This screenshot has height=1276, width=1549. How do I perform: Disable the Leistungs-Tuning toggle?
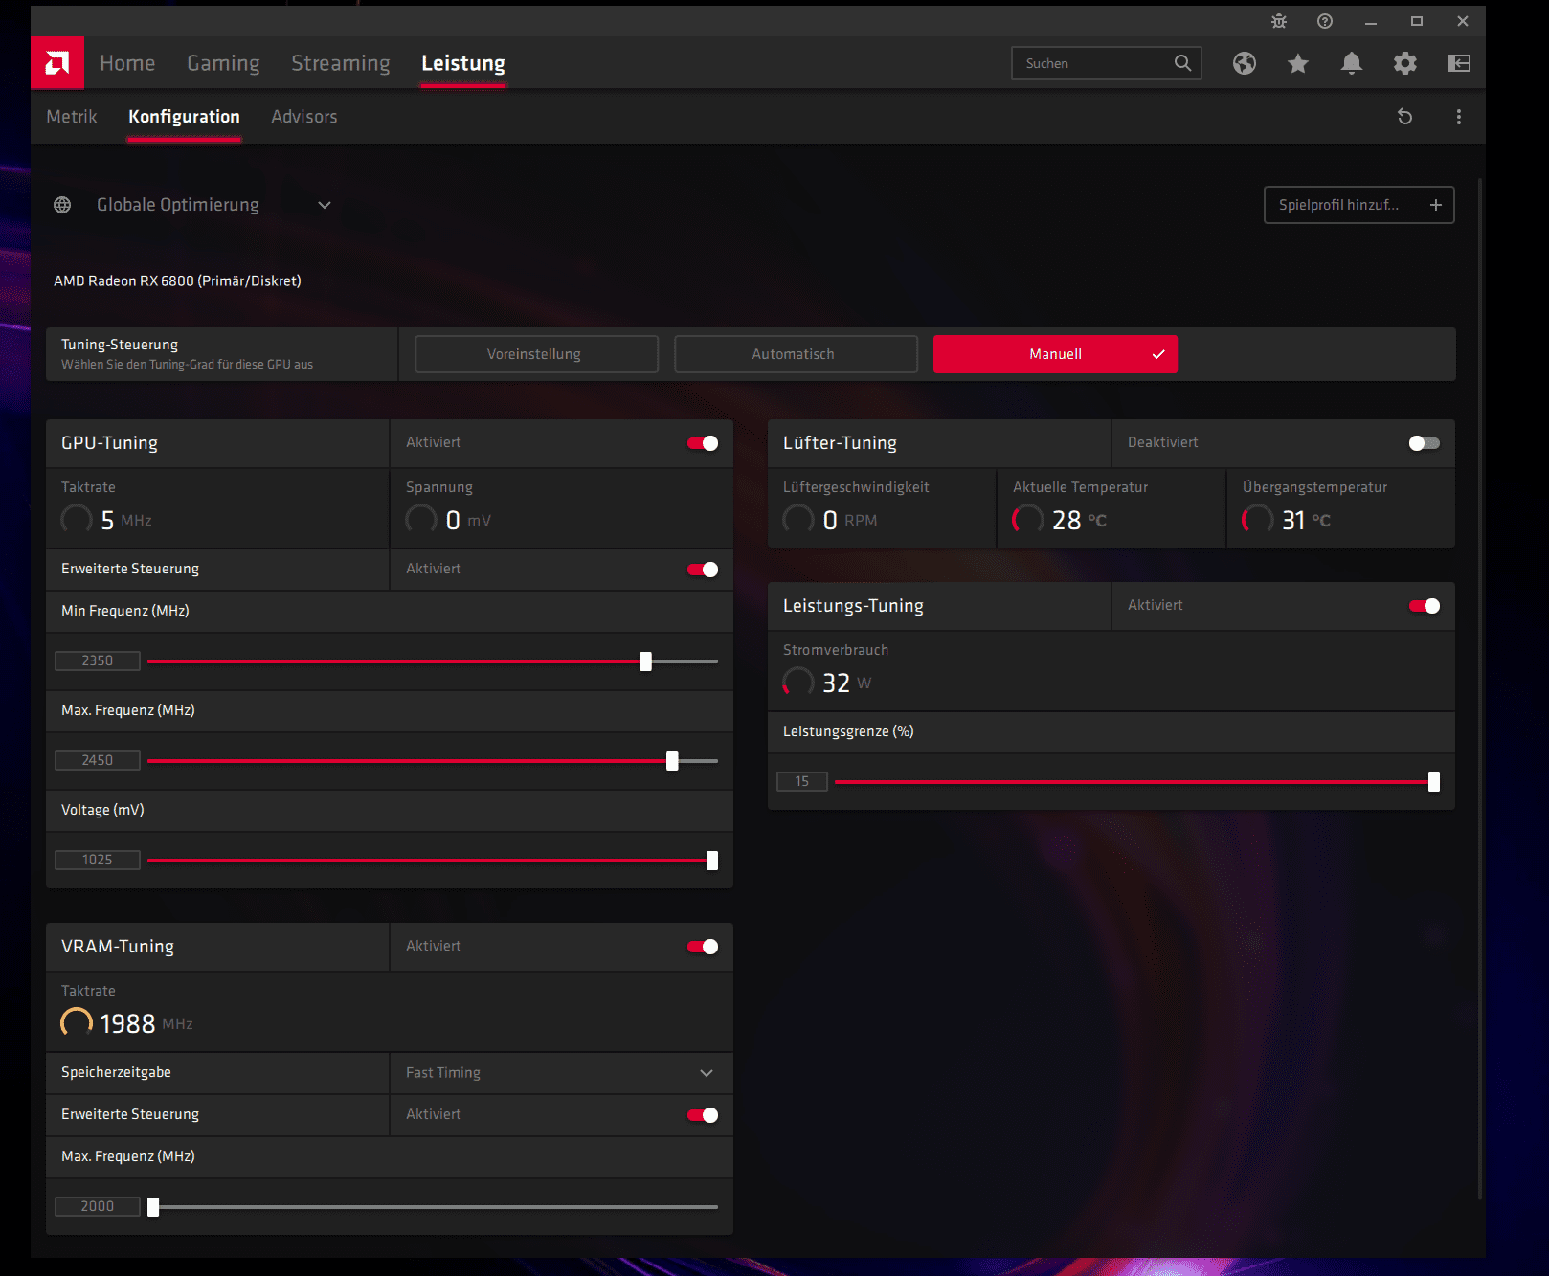tap(1425, 606)
